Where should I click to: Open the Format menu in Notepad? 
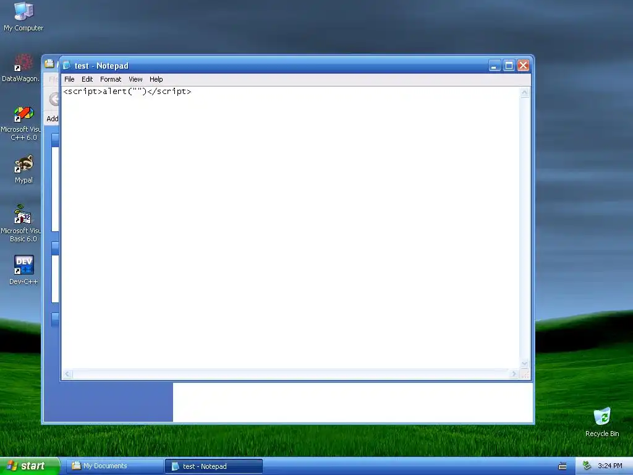pyautogui.click(x=111, y=79)
